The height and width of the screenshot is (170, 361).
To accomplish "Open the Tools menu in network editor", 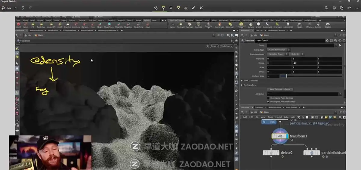I will click(270, 117).
